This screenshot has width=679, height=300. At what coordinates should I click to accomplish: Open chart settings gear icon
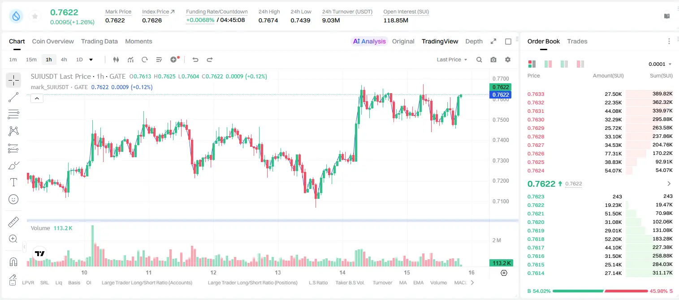508,60
